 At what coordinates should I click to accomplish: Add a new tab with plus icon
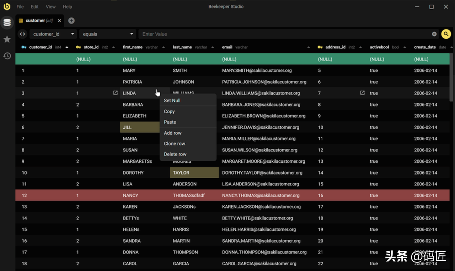click(71, 21)
